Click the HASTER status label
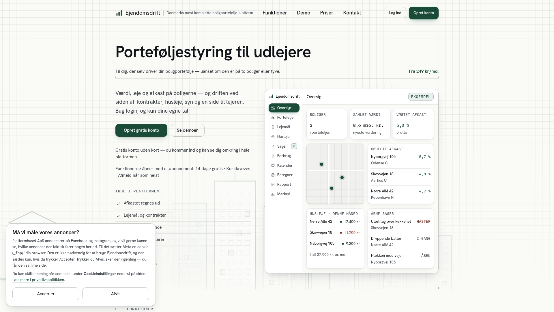The image size is (554, 312). (x=424, y=222)
